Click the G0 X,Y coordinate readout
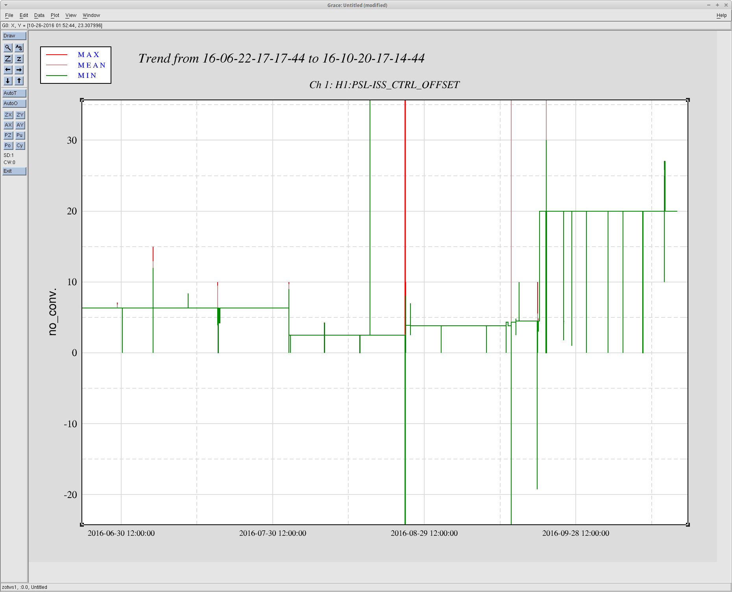 click(x=52, y=26)
